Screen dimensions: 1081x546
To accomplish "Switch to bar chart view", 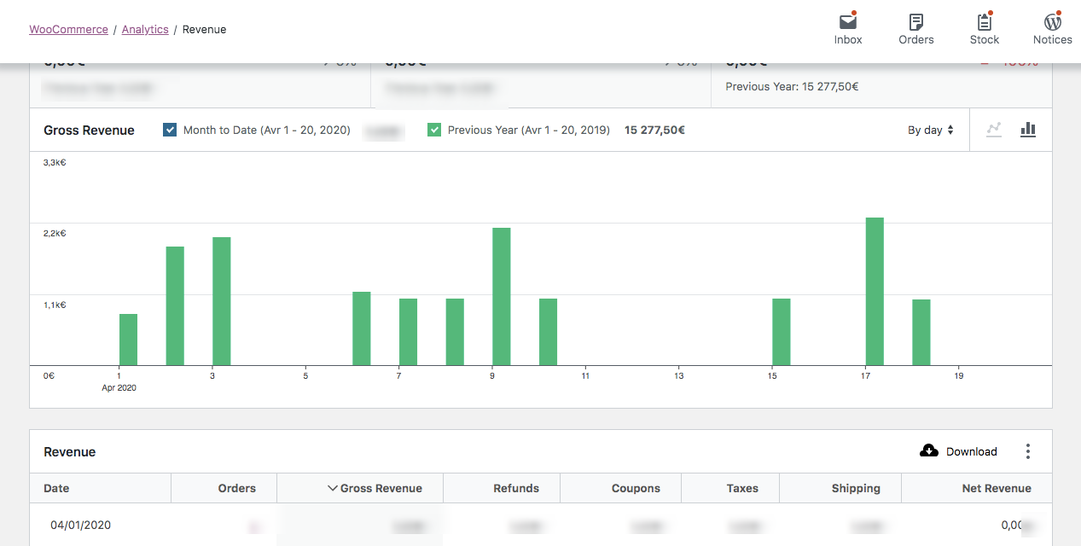I will [1028, 130].
